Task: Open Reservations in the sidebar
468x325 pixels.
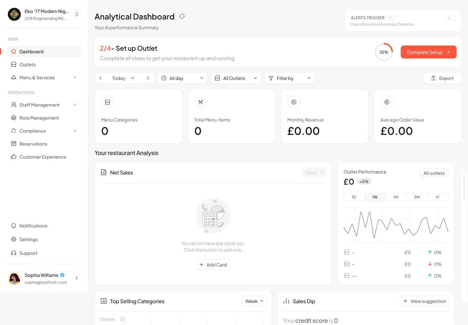Action: point(44,144)
